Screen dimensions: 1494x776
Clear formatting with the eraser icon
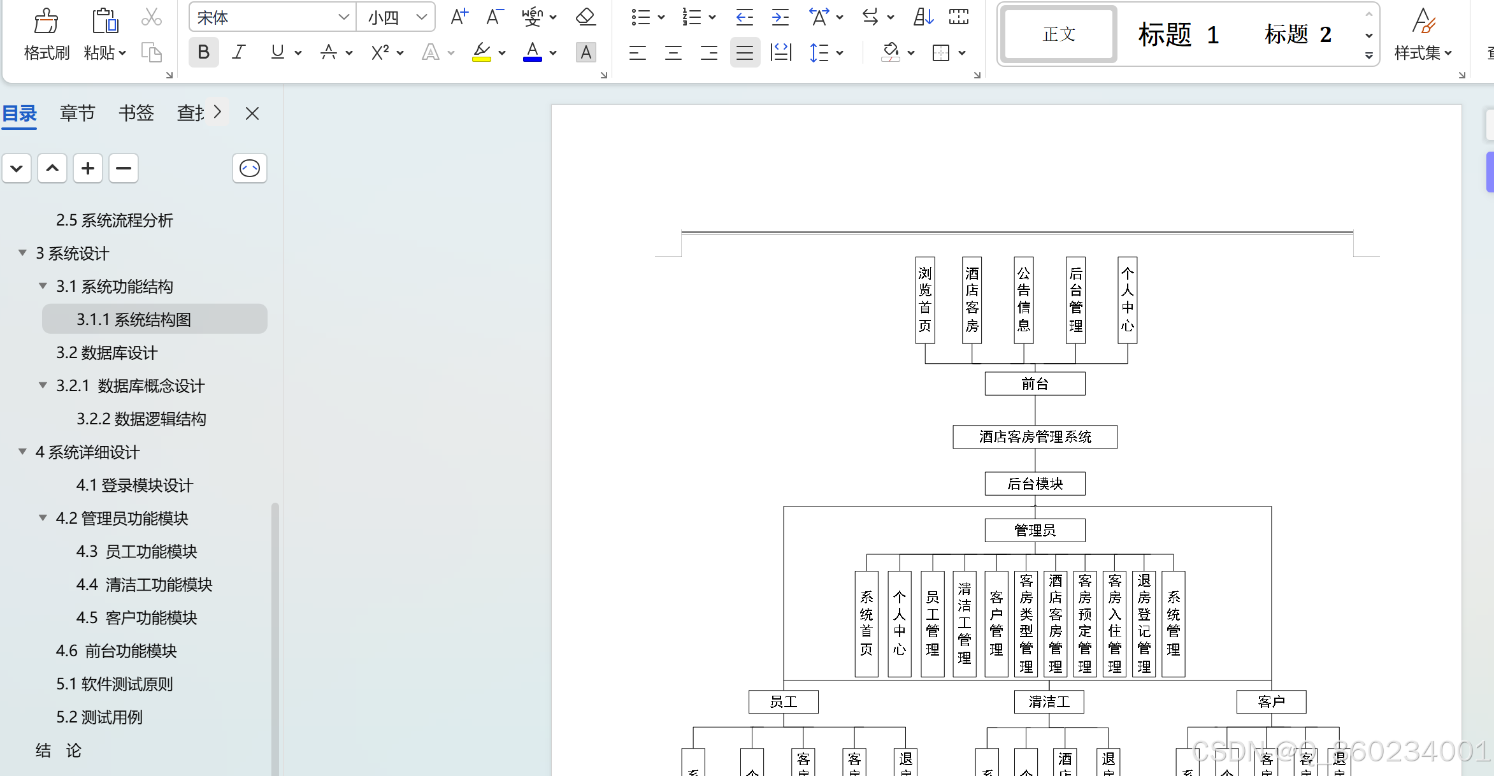pos(585,17)
